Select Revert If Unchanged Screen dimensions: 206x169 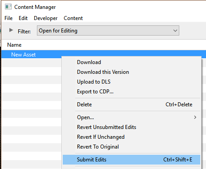click(131, 137)
